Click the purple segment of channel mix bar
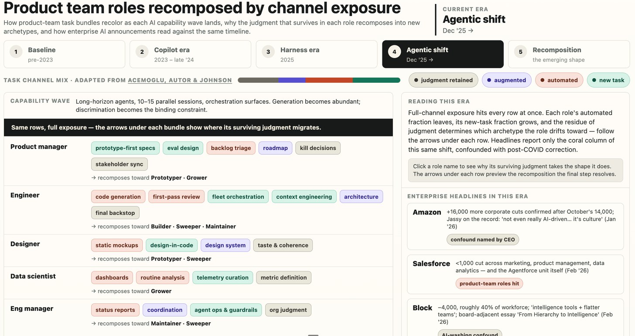Screen dimensions: 635x336 click(x=292, y=80)
